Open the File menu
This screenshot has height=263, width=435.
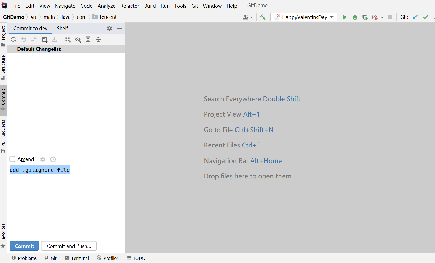(16, 6)
